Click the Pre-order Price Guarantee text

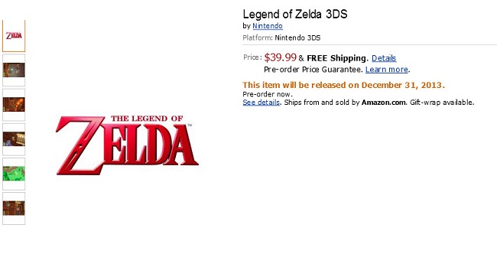click(x=313, y=70)
